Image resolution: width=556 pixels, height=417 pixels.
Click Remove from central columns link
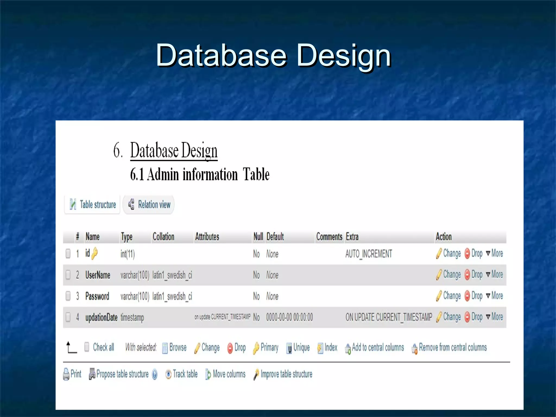pos(453,347)
